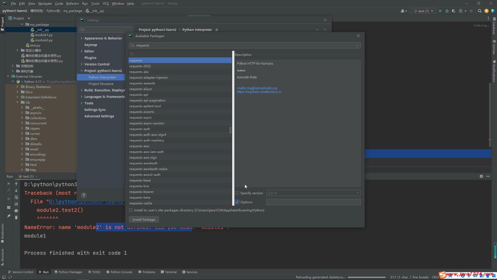Enable install to user's site packages directory
Screen dimensions: 497x280
(x=131, y=210)
